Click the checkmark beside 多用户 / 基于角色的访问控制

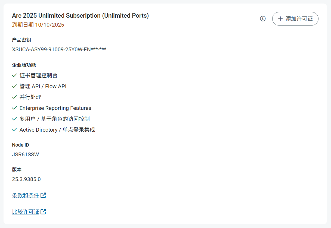click(x=15, y=119)
